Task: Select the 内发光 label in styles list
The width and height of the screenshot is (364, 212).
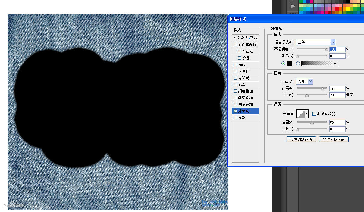Action: pos(243,78)
